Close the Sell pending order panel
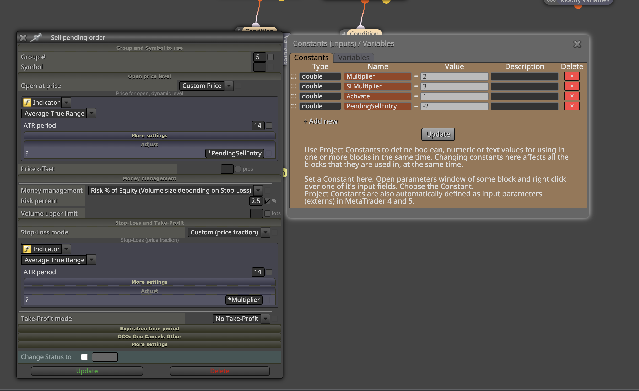The width and height of the screenshot is (639, 391). pyautogui.click(x=23, y=38)
